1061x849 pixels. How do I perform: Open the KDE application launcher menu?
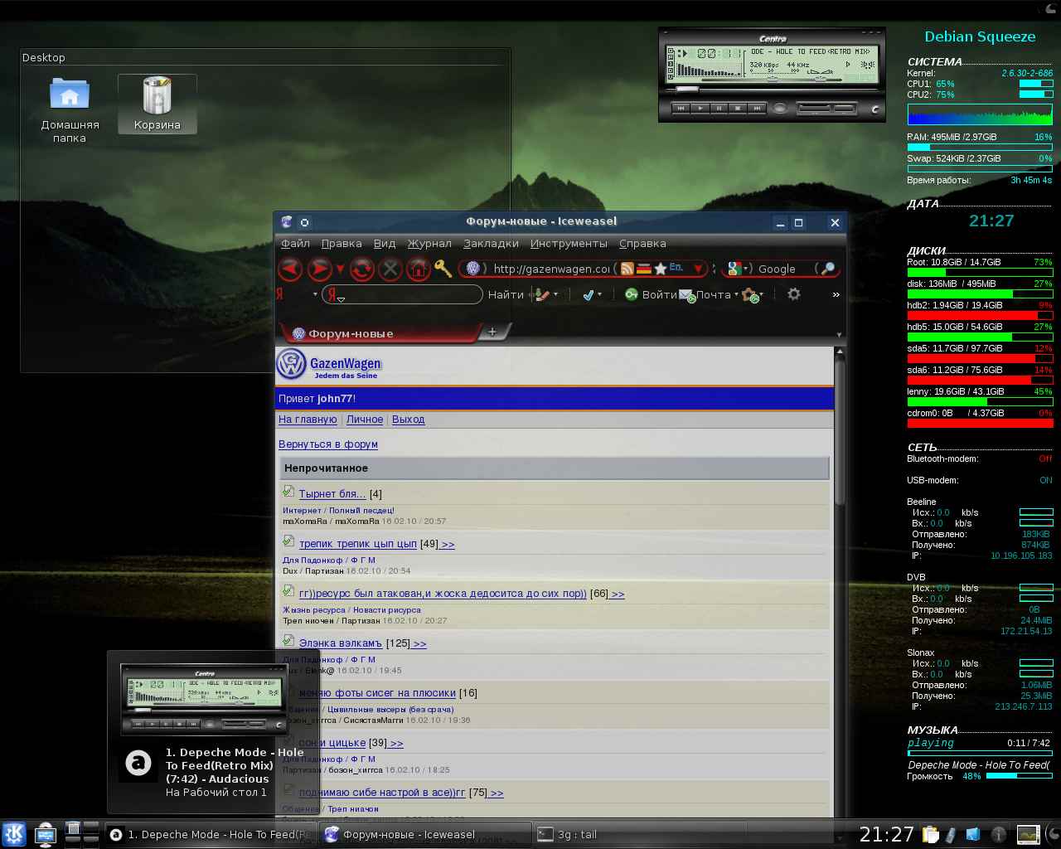(14, 834)
